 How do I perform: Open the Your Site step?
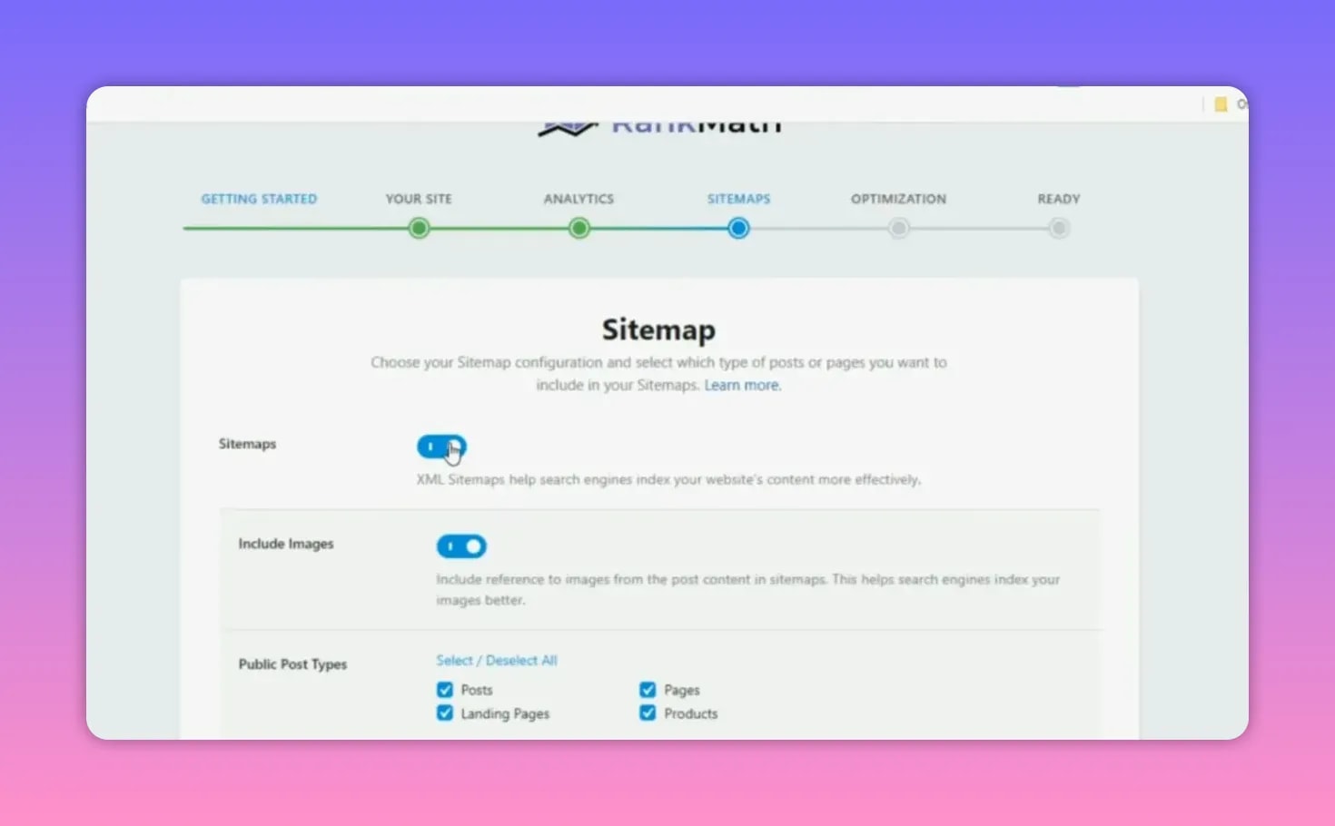[x=419, y=199]
